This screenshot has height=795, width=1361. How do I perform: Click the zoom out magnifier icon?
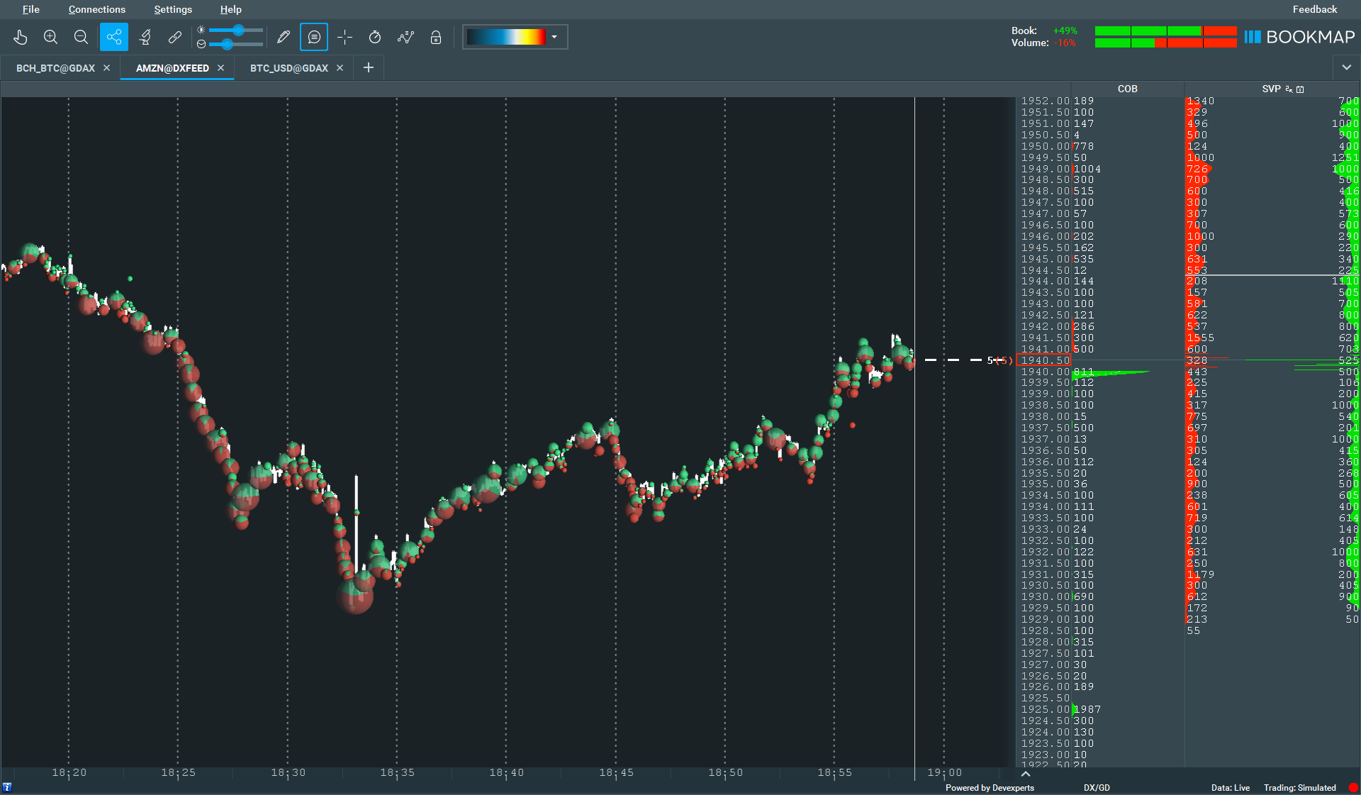pos(81,37)
